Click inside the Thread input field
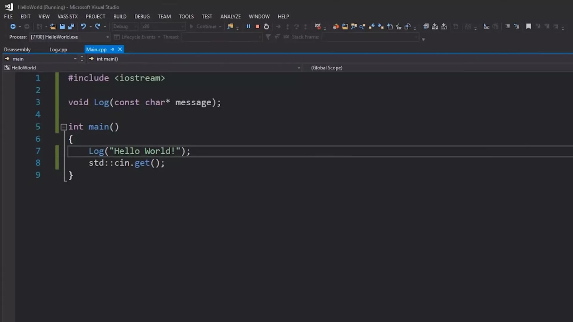Image resolution: width=573 pixels, height=322 pixels. pos(222,37)
